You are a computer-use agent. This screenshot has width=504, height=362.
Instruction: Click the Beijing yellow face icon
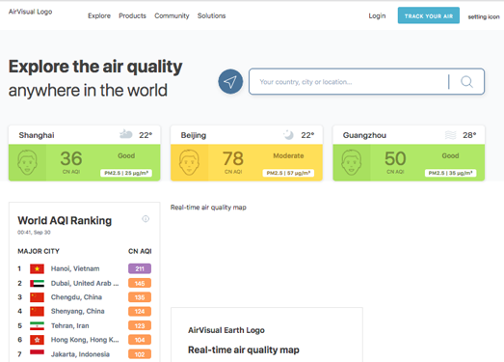tap(189, 162)
